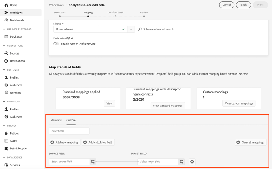Viewport: 272px width, 169px height.
Task: Click the View custom mappings button
Action: point(239,103)
